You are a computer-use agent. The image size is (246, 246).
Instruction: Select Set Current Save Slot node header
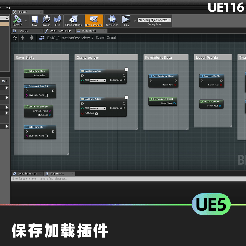point(40,86)
